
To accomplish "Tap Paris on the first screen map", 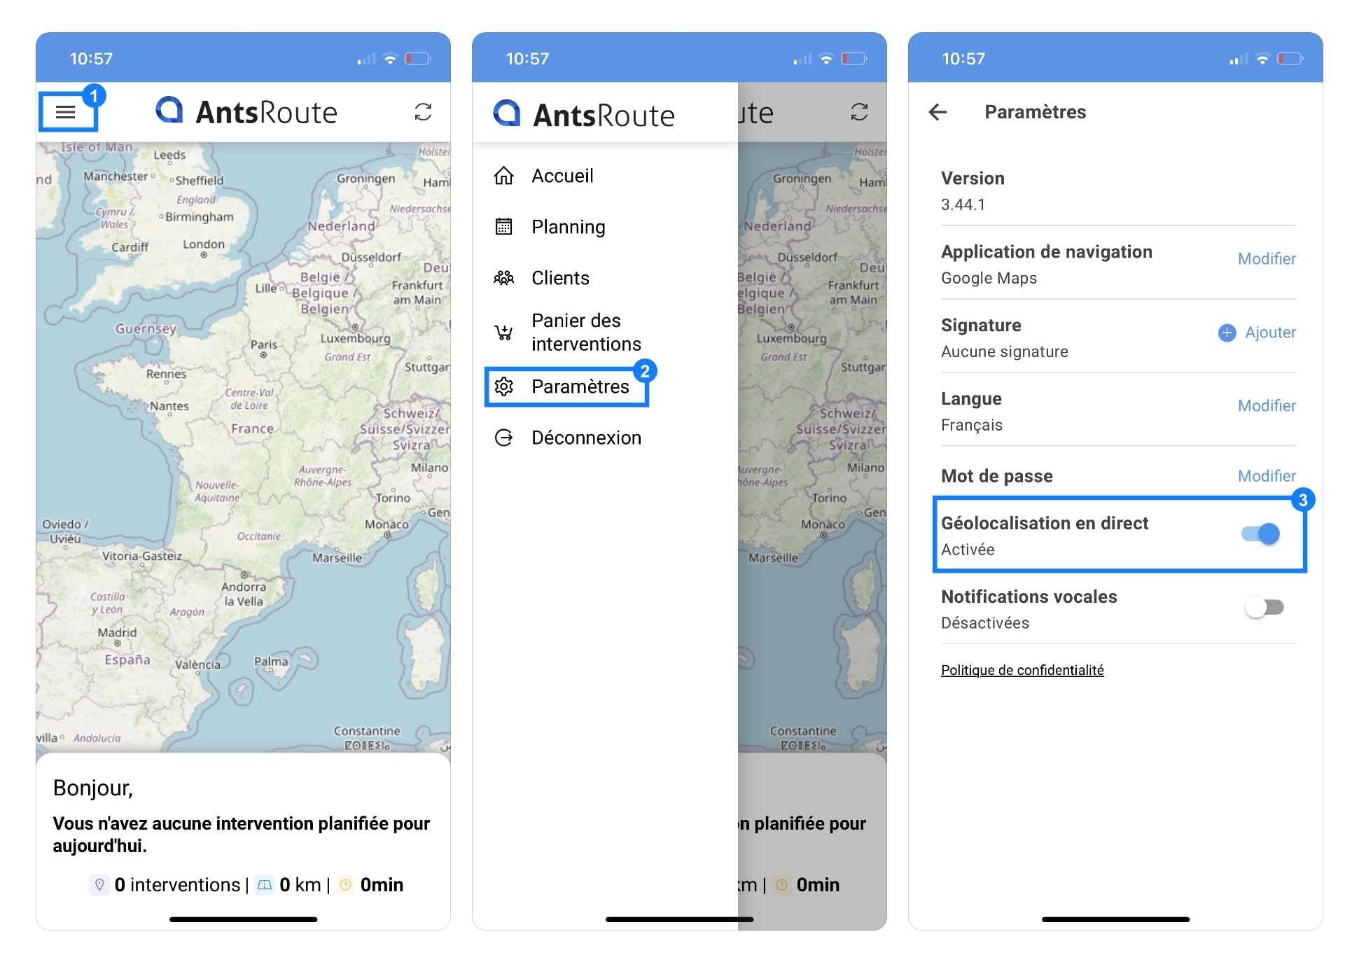I will (x=264, y=345).
